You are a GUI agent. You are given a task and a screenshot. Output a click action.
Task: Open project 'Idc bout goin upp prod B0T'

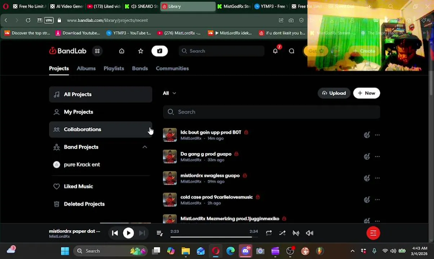(x=211, y=132)
